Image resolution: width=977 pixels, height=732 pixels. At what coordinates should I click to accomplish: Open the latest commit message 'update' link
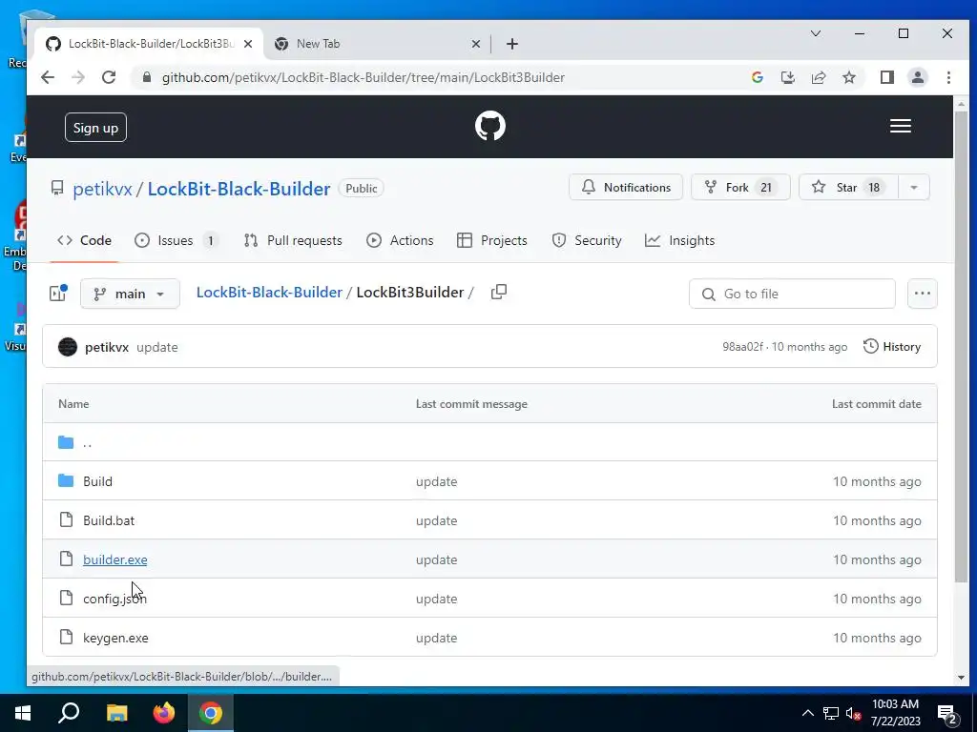[x=157, y=347]
